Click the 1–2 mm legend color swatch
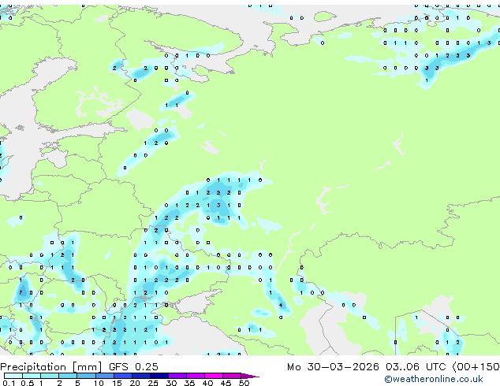500x386 pixels. point(50,376)
